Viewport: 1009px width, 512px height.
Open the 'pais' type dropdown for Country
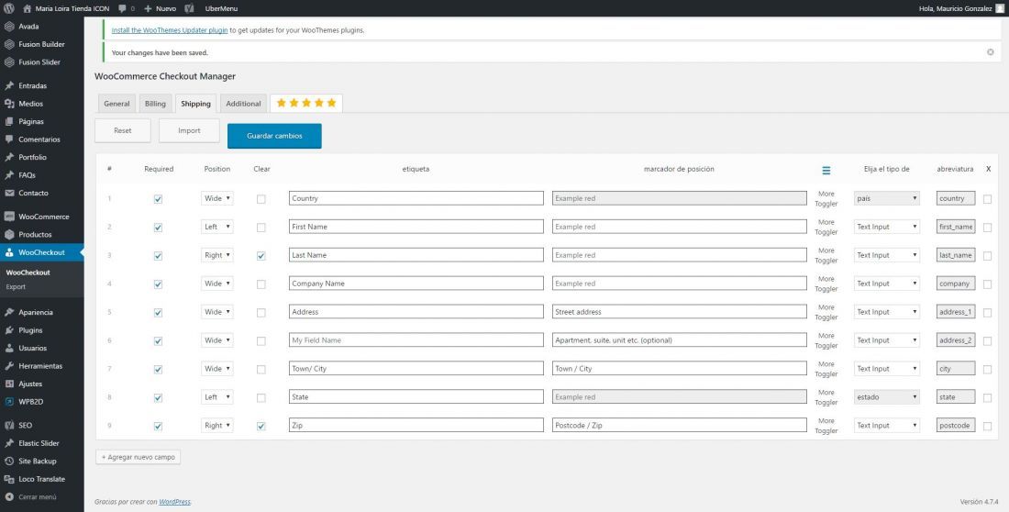pos(886,198)
